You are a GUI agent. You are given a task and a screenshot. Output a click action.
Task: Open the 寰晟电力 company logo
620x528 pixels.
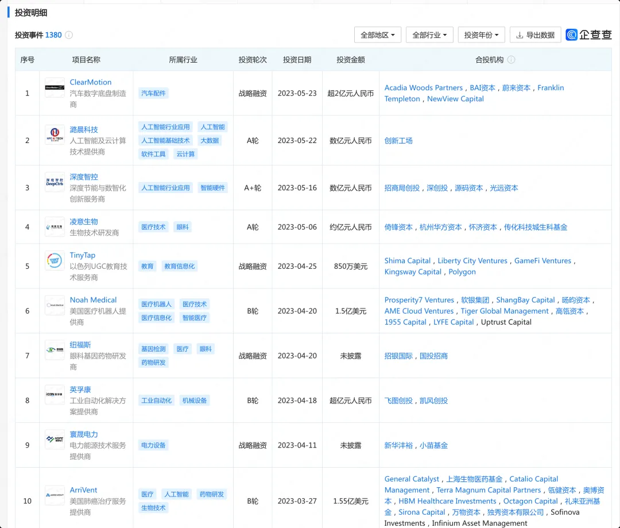[55, 440]
